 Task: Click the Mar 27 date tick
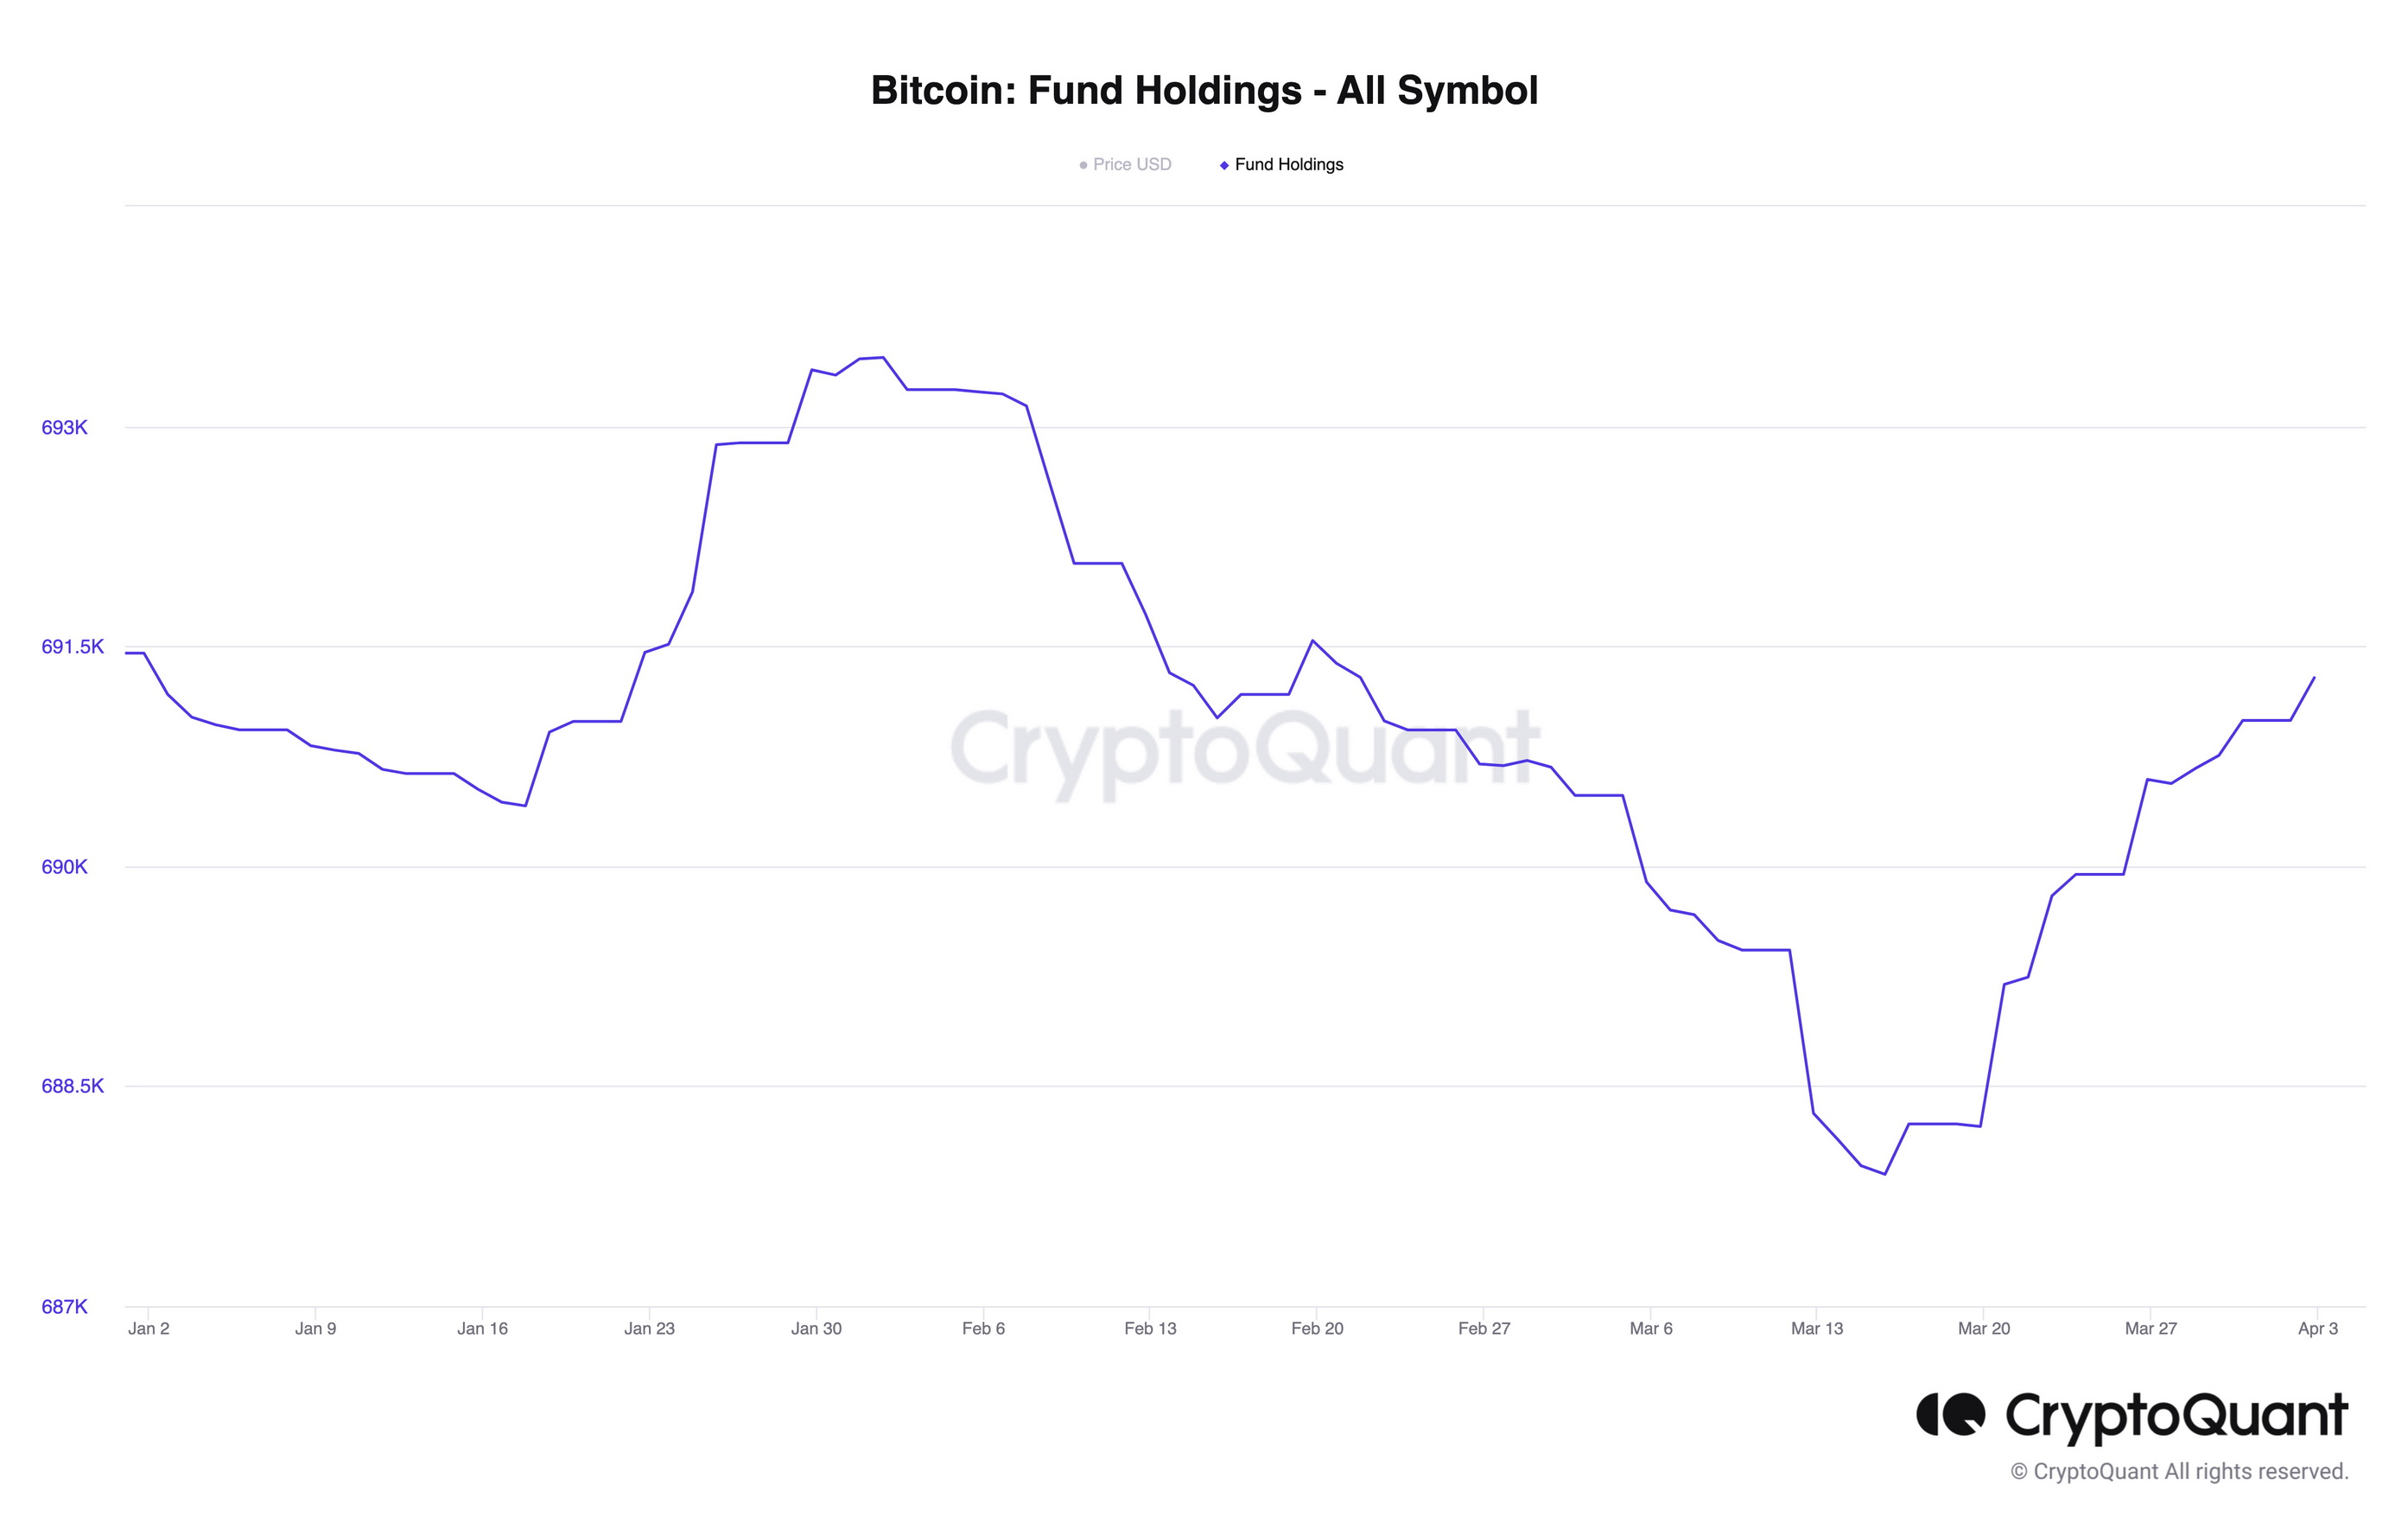click(2151, 1328)
